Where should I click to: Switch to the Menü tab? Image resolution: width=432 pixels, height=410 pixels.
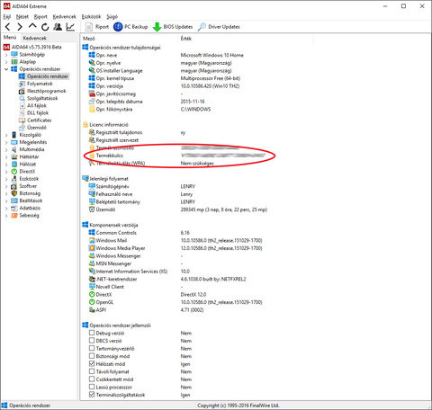pyautogui.click(x=10, y=38)
